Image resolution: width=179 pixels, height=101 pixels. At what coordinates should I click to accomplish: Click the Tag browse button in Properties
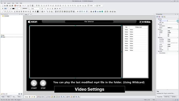[178, 21]
